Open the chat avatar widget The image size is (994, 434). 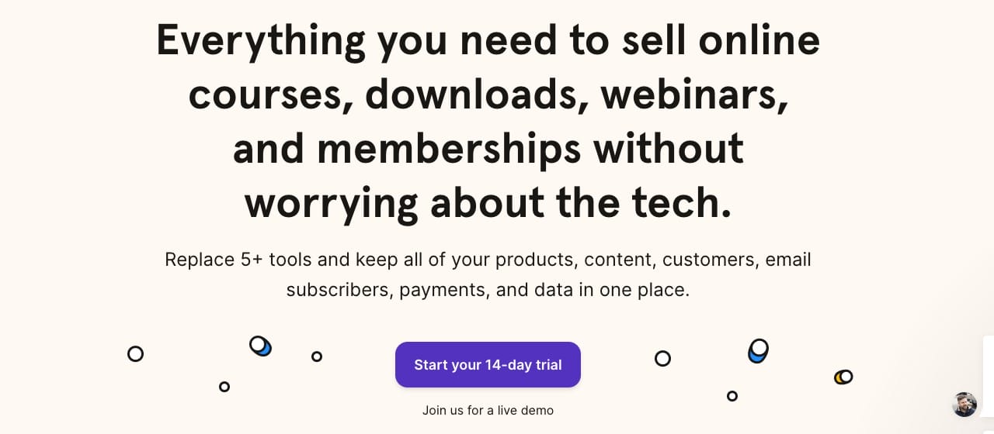964,405
